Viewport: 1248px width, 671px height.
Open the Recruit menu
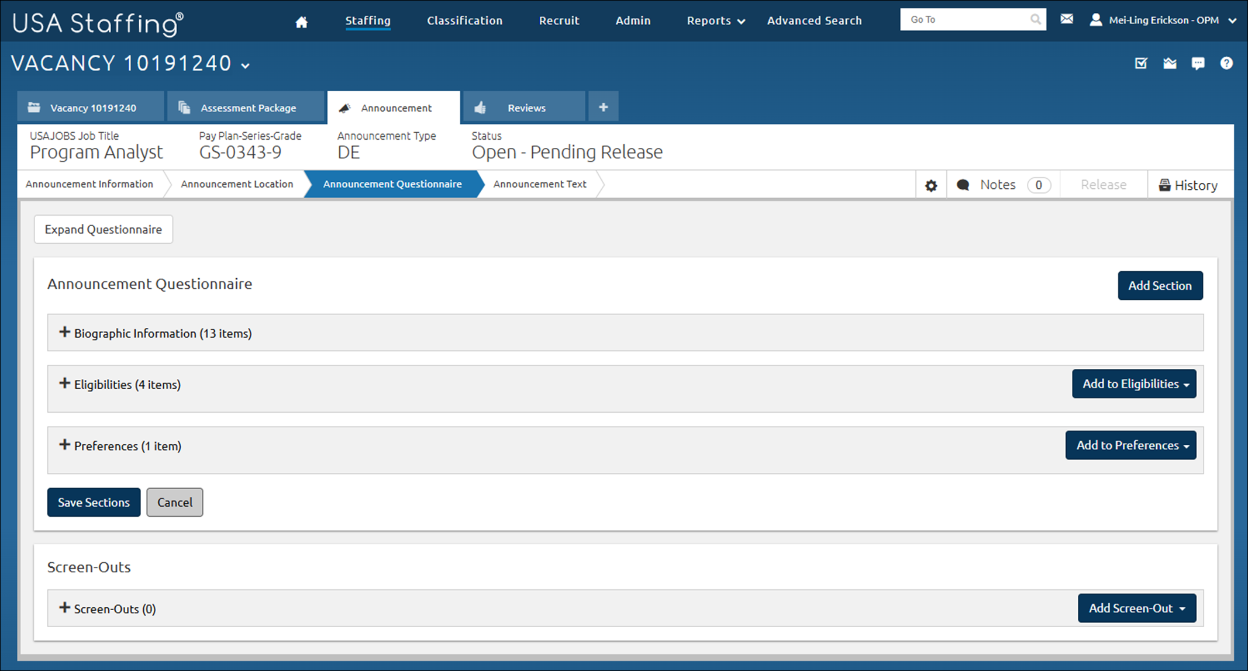coord(559,20)
